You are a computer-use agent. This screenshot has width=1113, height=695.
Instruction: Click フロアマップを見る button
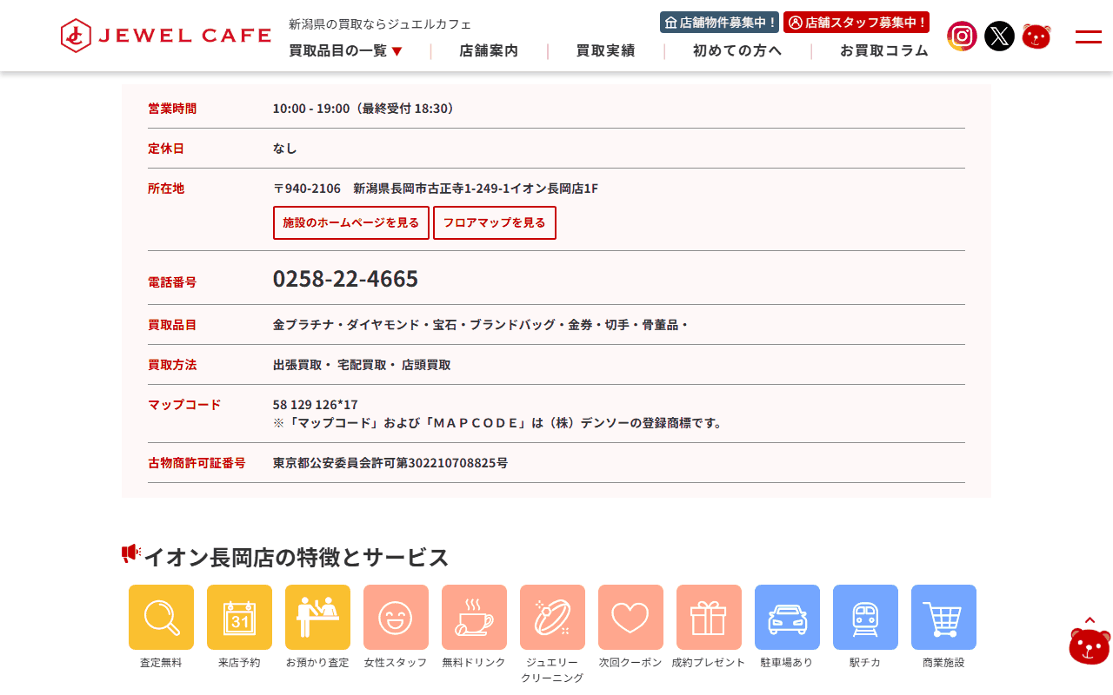point(495,222)
